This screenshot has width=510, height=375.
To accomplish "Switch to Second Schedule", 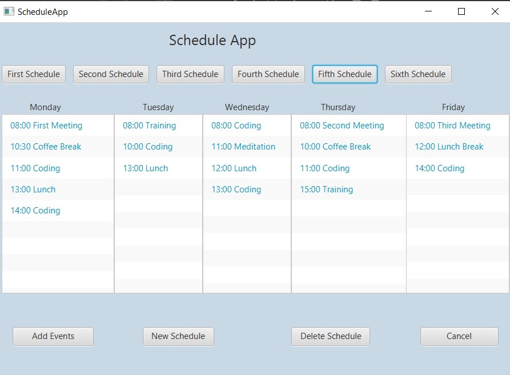I will click(111, 74).
